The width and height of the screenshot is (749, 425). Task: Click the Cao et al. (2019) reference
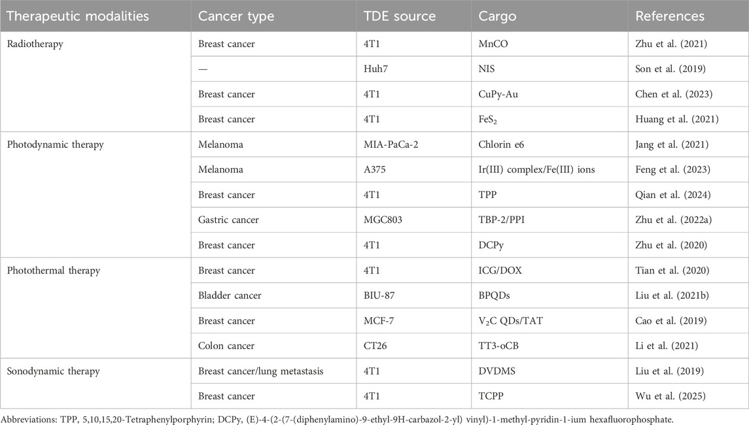coord(671,321)
